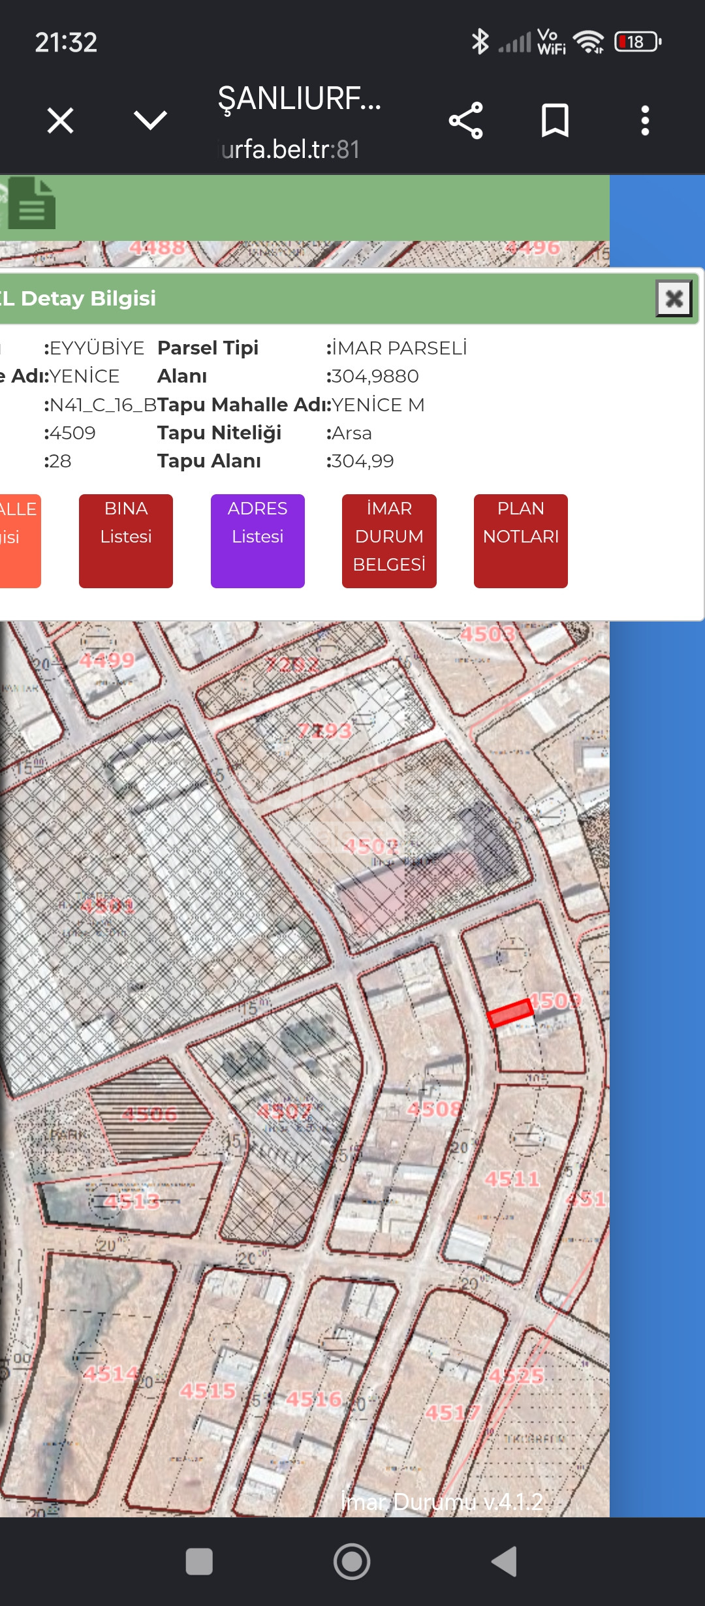
Task: Tap the orange MAHALLE button at left edge
Action: pyautogui.click(x=20, y=541)
